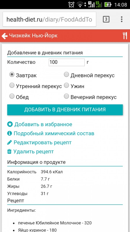Choose the Ужин radio button
The height and width of the screenshot is (232, 130).
pos(66,85)
